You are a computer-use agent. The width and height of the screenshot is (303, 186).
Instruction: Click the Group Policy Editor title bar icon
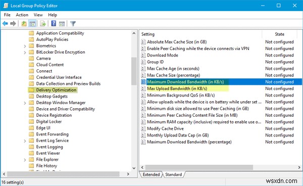tap(6, 6)
